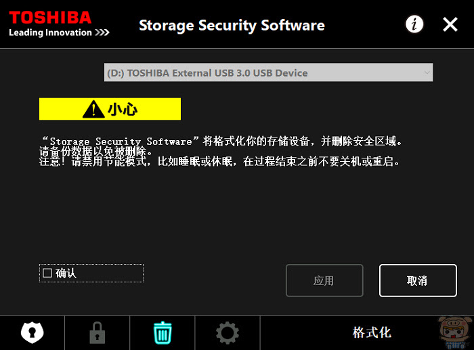The width and height of the screenshot is (474, 350).
Task: Select the padlock lock tab icon
Action: pyautogui.click(x=97, y=333)
